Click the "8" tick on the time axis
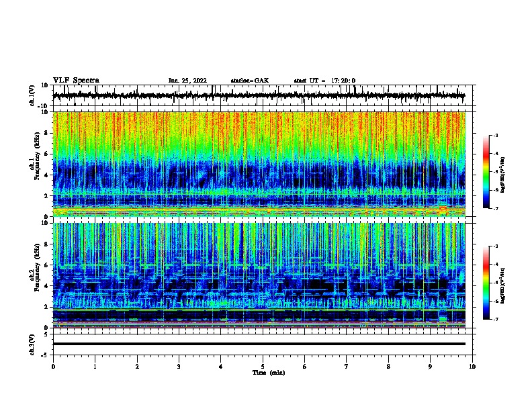532x411 pixels. tap(388, 367)
